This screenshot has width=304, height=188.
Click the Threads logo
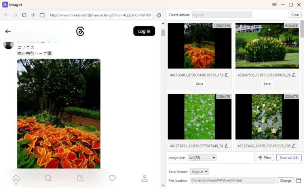point(80,31)
